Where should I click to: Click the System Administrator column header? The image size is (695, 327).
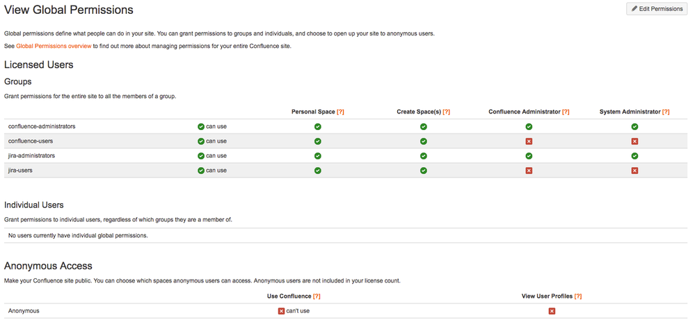630,112
